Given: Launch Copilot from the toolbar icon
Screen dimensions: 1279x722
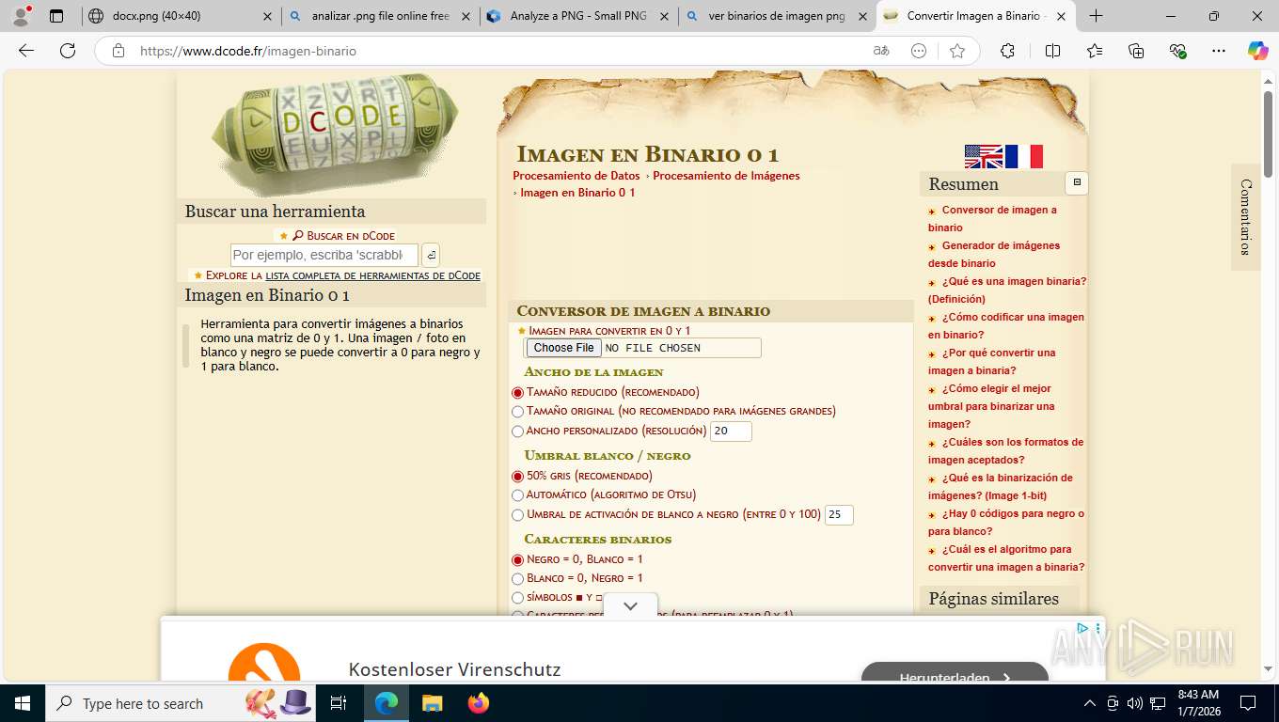Looking at the screenshot, I should pos(1258,51).
